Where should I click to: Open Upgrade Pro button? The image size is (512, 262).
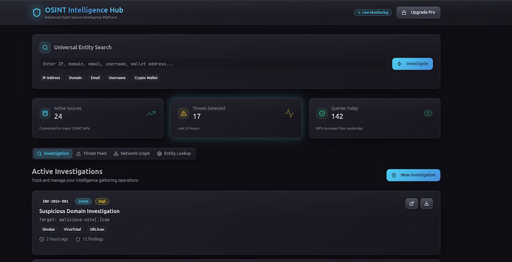click(x=418, y=13)
